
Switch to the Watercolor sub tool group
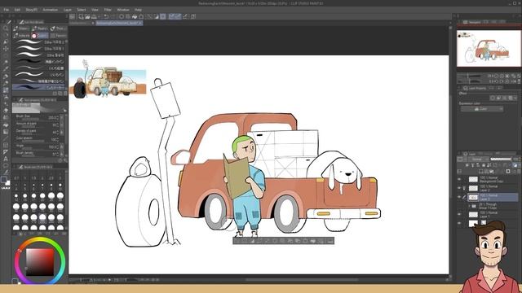coord(22,29)
